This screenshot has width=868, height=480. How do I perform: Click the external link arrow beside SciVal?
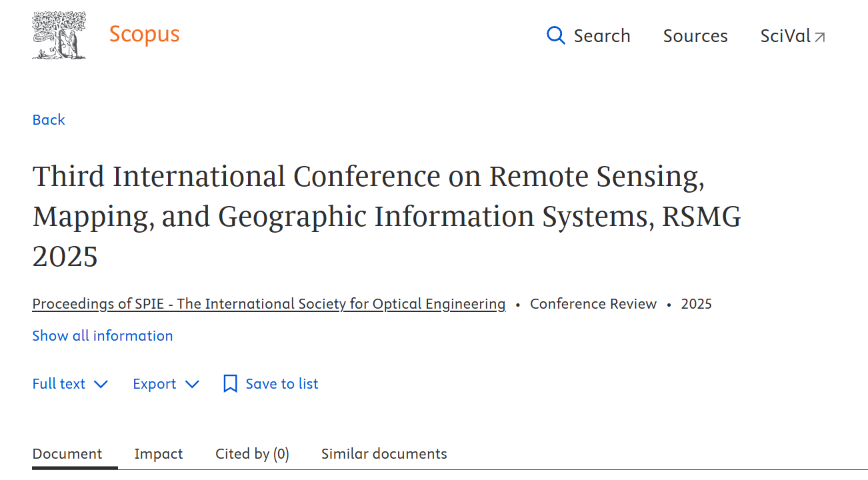tap(820, 37)
